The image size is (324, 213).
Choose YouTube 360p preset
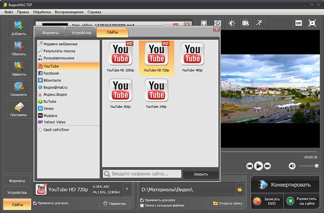pos(121,93)
